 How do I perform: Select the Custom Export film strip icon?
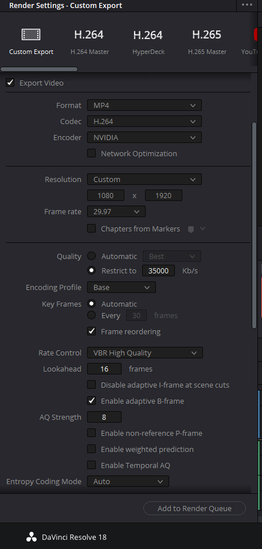(31, 34)
